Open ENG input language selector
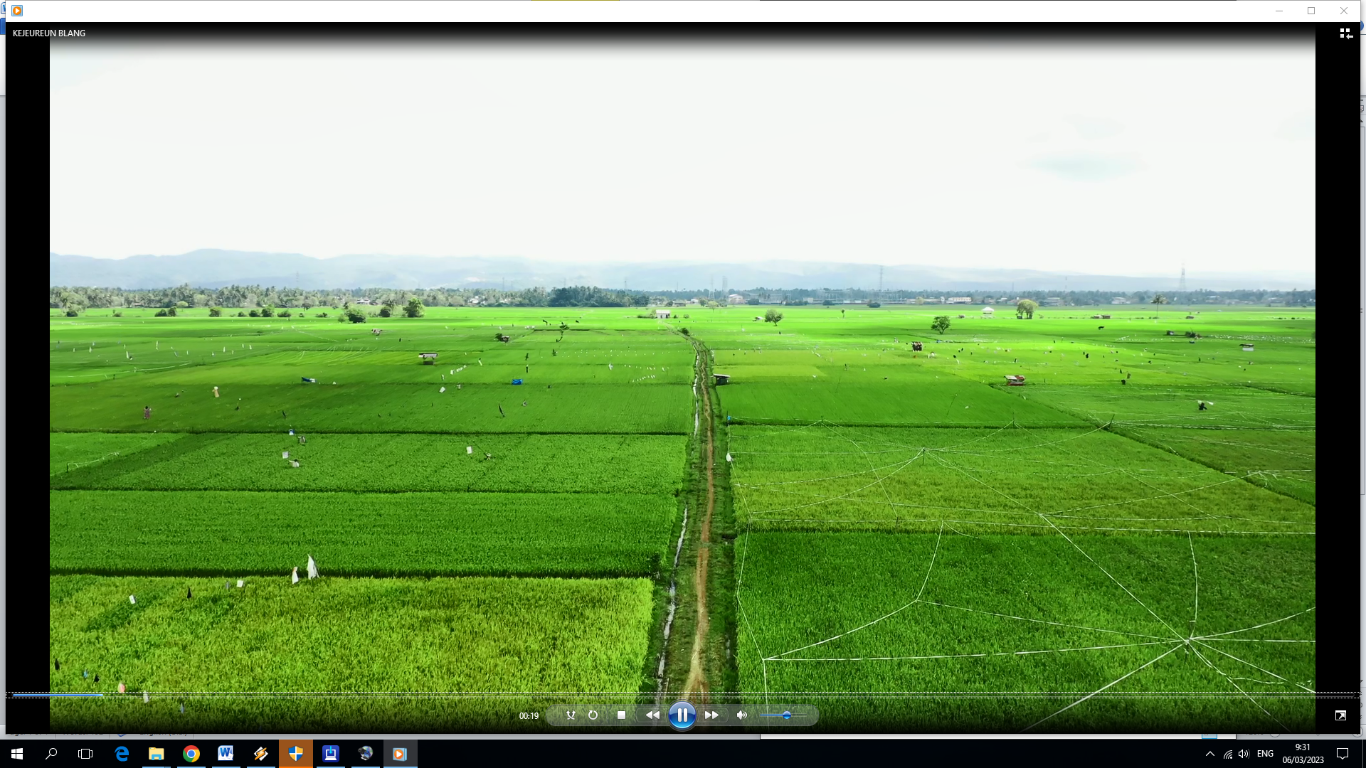The width and height of the screenshot is (1366, 768). pos(1265,754)
